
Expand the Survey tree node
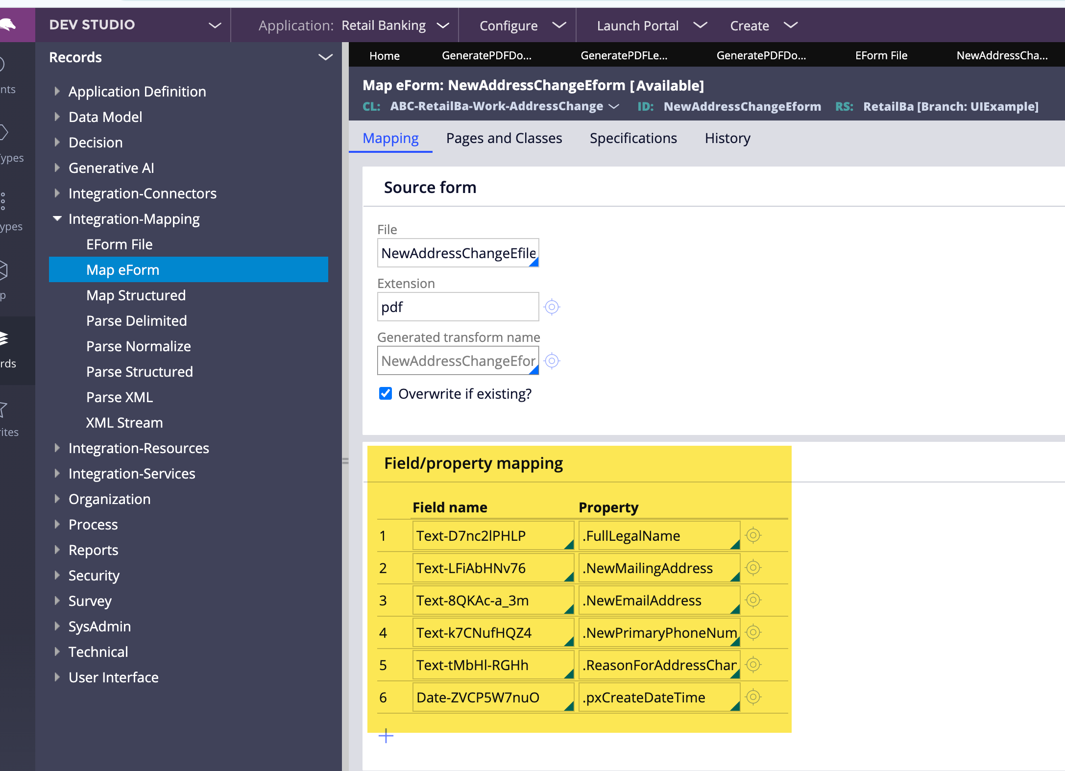pos(57,601)
